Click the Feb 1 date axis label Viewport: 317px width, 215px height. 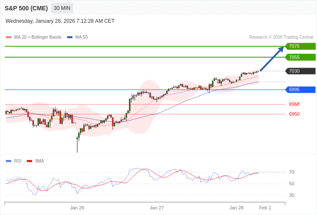click(x=265, y=208)
